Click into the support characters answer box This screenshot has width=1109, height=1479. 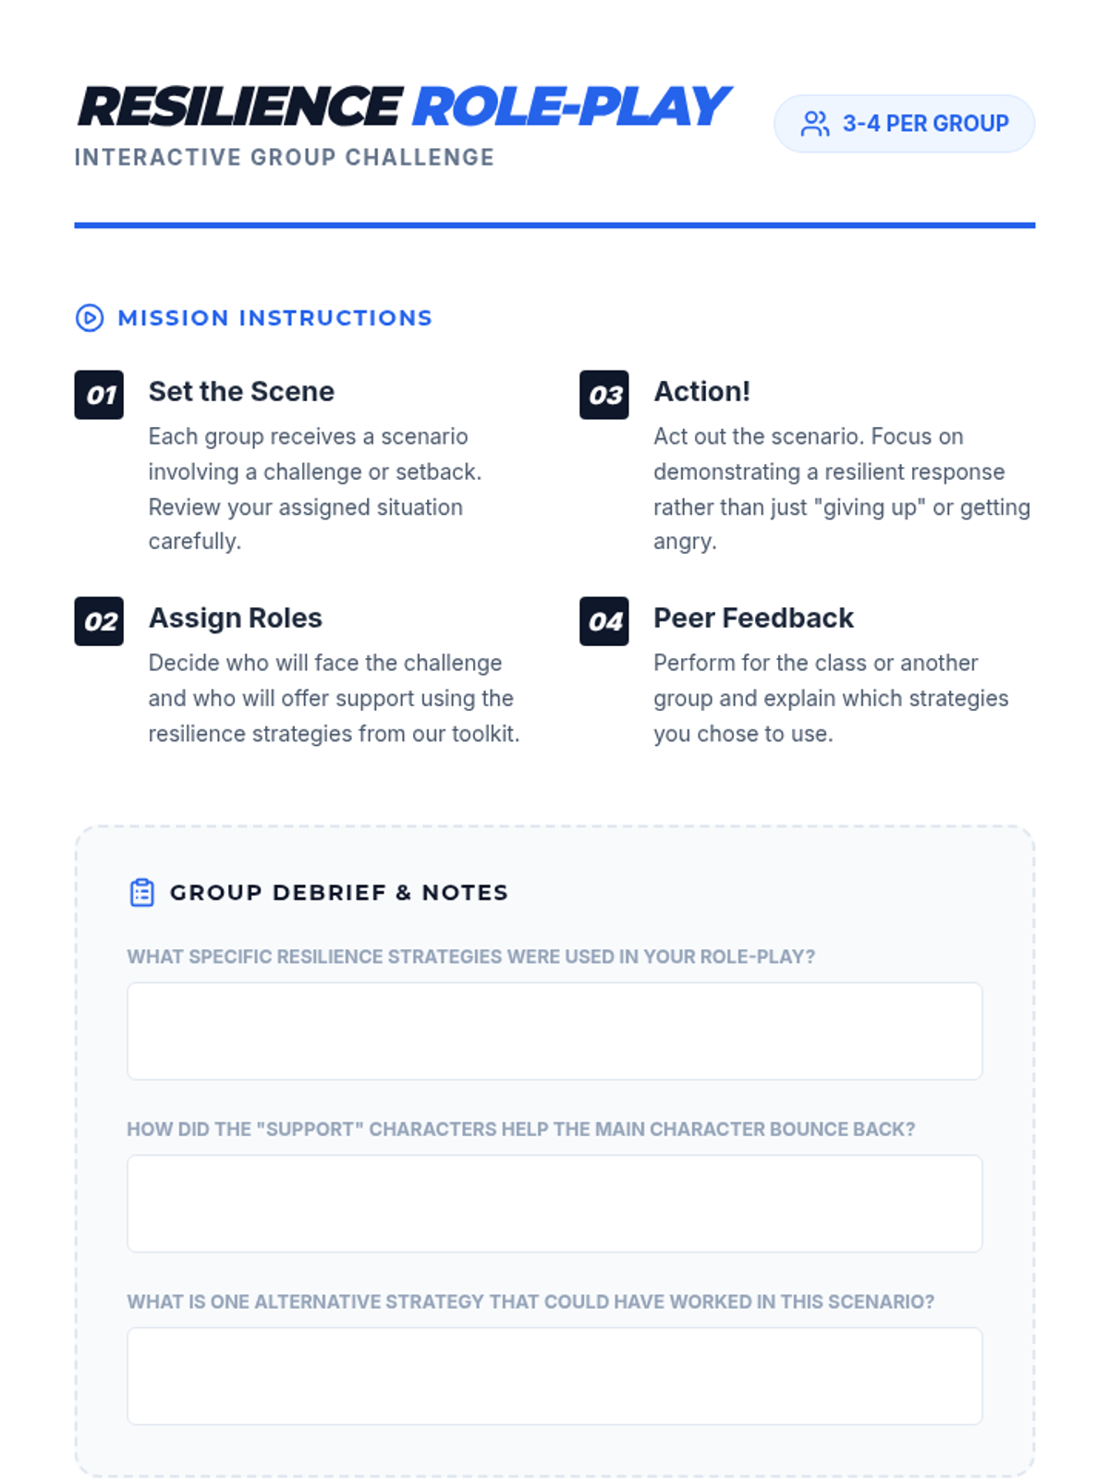tap(554, 1204)
